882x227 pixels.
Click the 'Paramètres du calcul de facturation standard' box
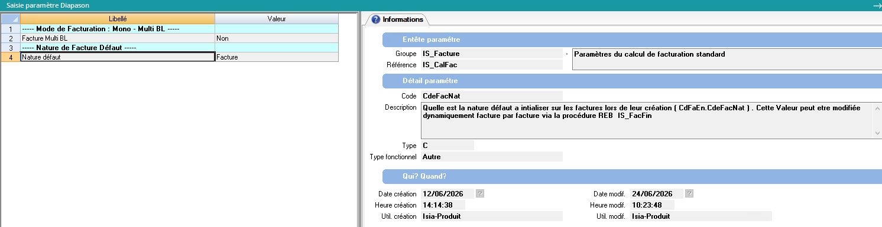tap(727, 60)
